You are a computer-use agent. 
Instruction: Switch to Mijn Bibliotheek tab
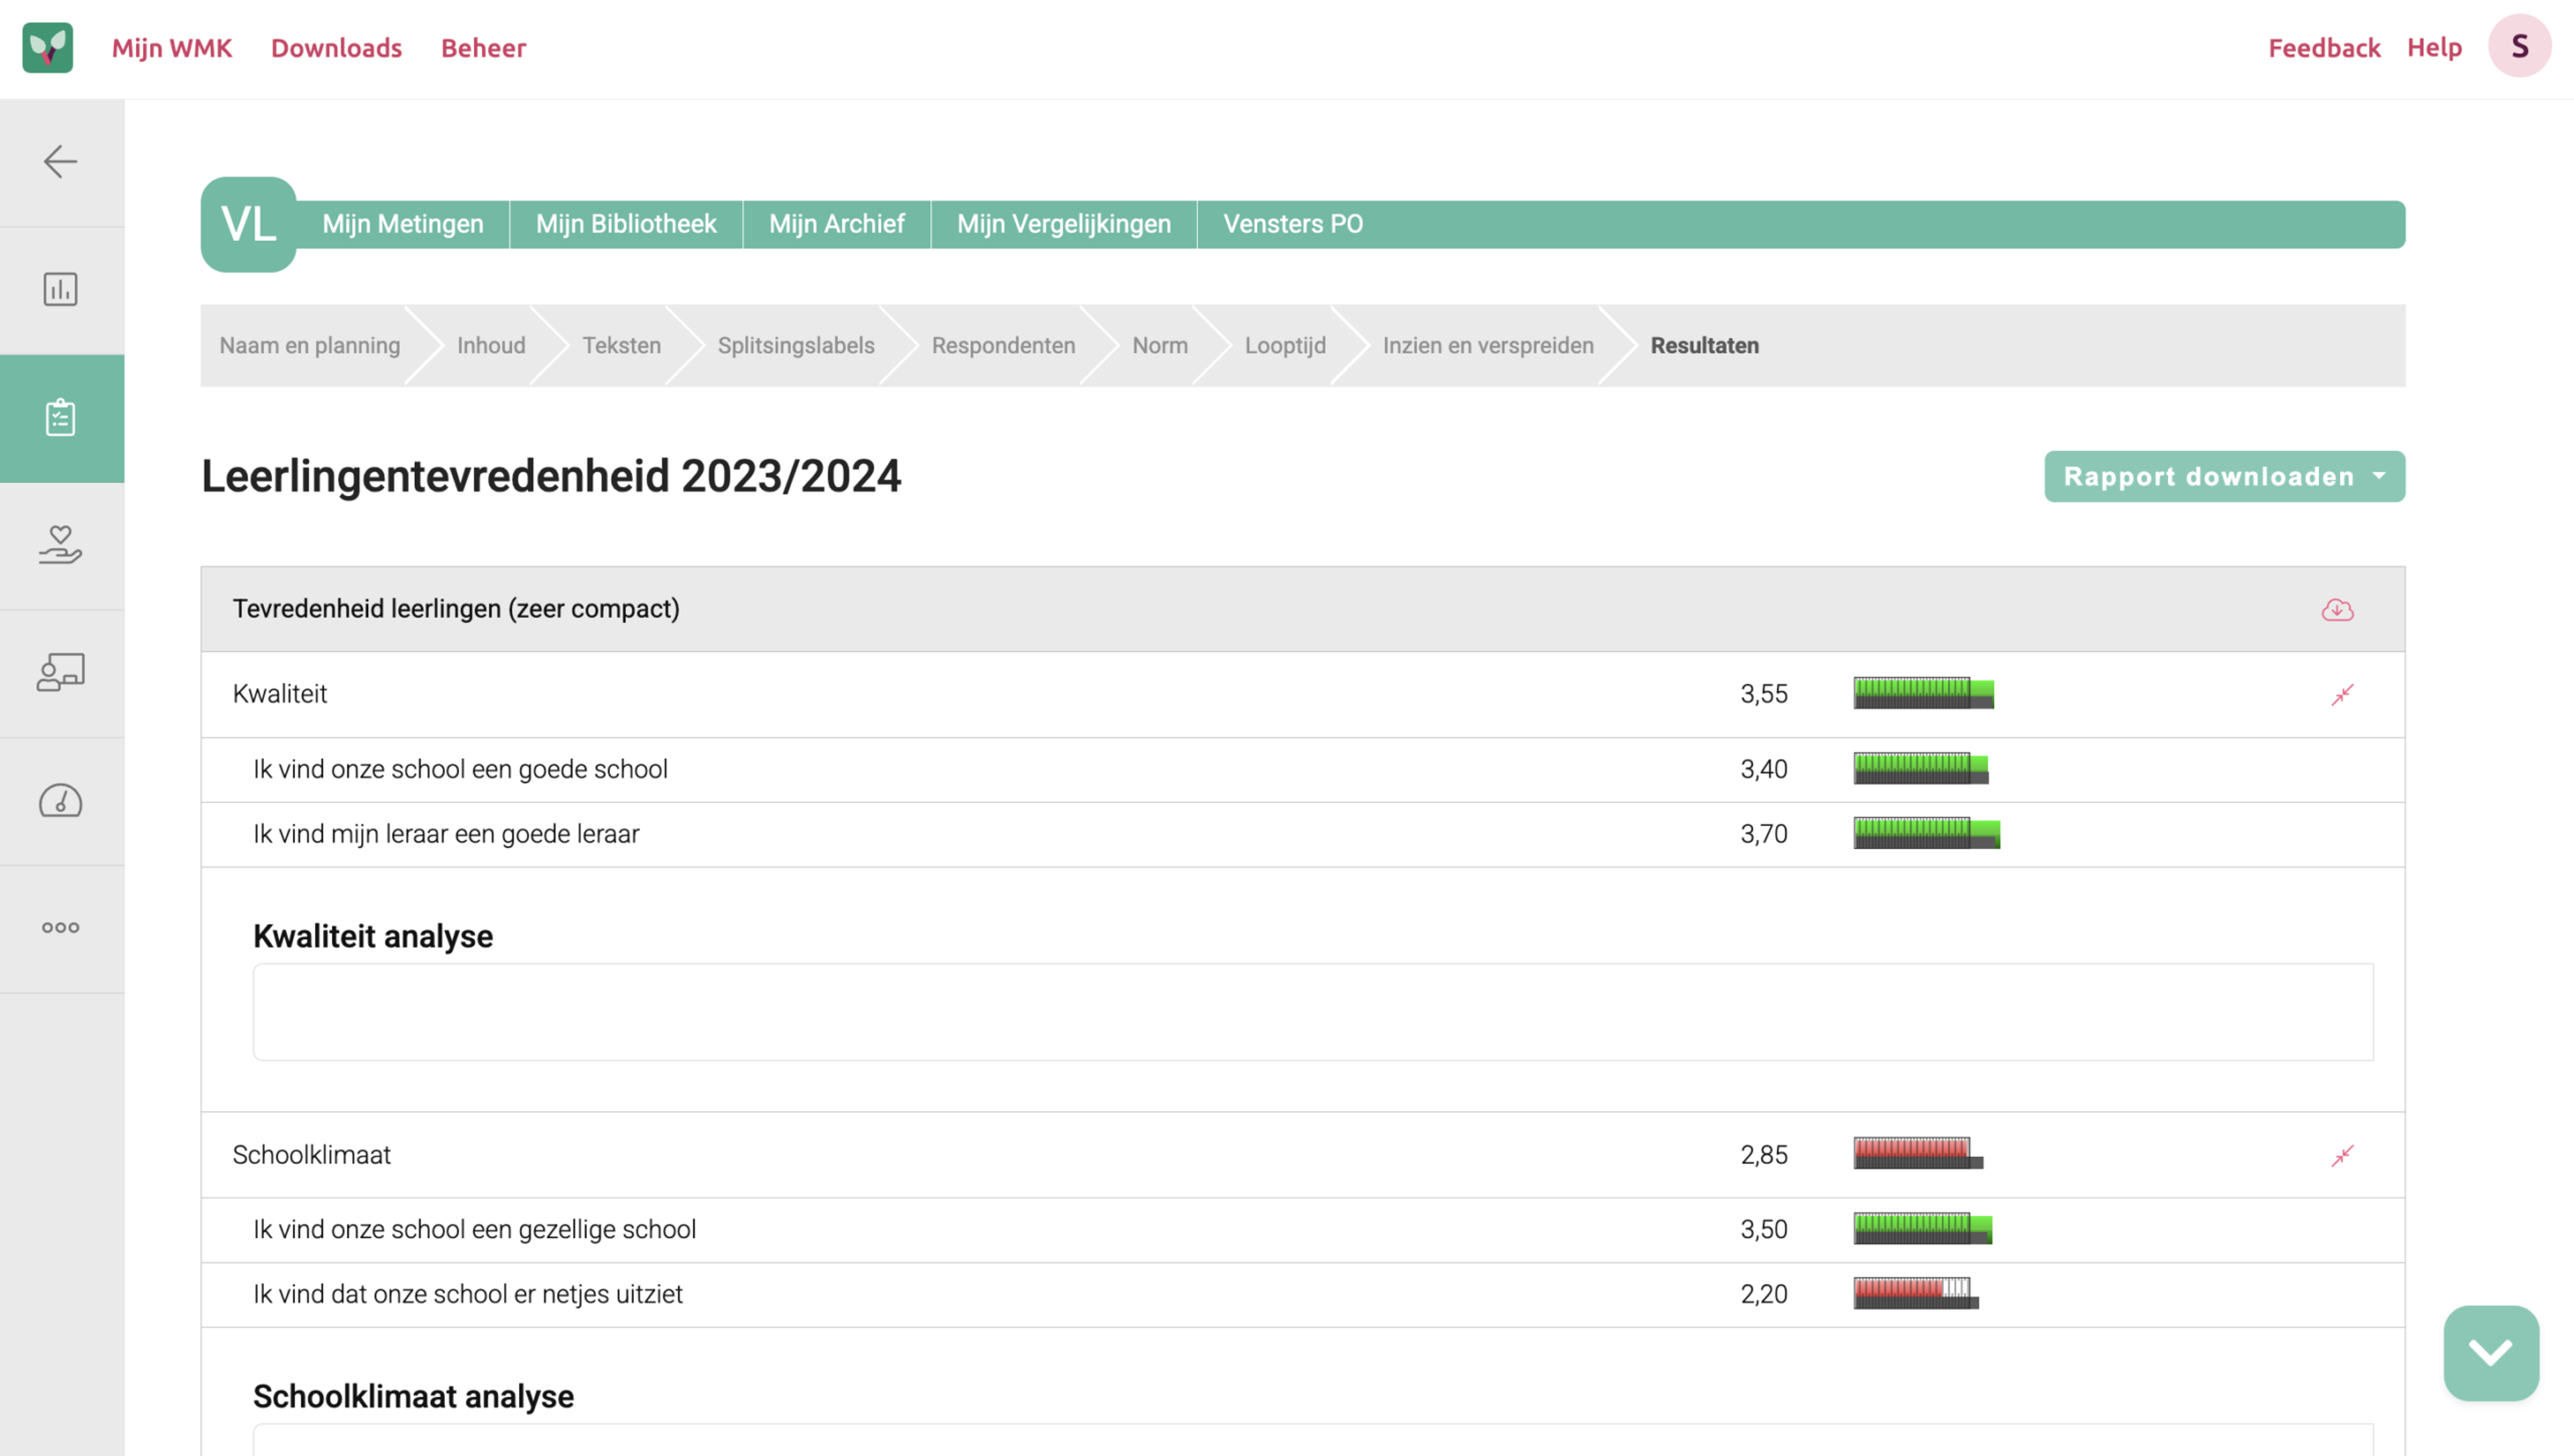(627, 224)
